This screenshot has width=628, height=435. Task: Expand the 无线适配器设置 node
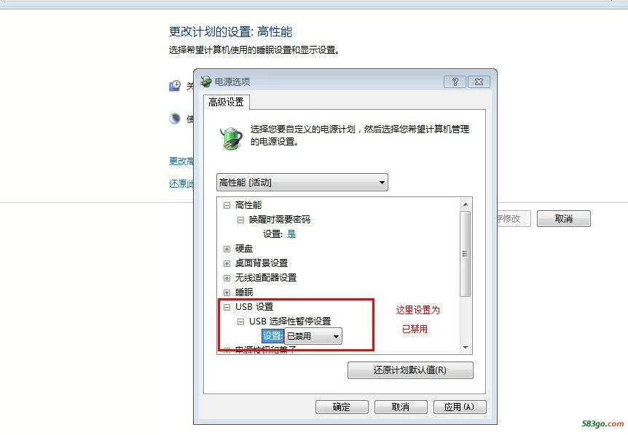point(227,278)
